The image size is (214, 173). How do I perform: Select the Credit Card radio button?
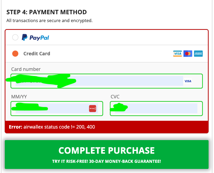click(x=15, y=54)
